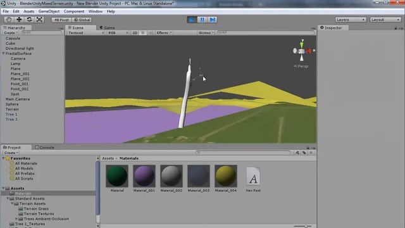Image resolution: width=405 pixels, height=228 pixels.
Task: Collapse the FractalSurface object
Action: click(3, 53)
